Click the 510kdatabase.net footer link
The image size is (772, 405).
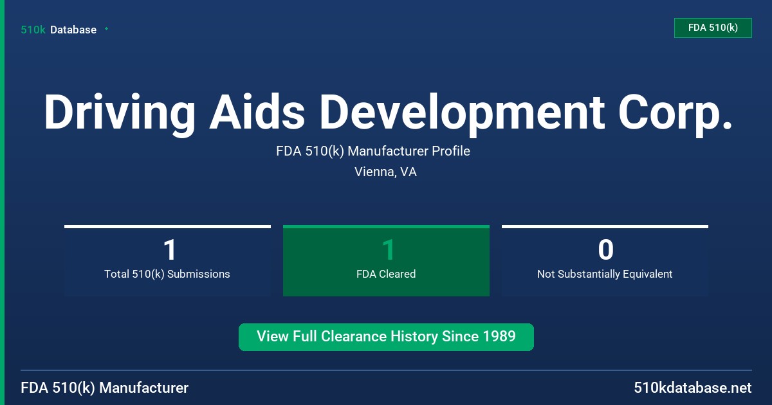pos(692,388)
